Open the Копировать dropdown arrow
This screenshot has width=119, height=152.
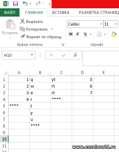(x=52, y=29)
